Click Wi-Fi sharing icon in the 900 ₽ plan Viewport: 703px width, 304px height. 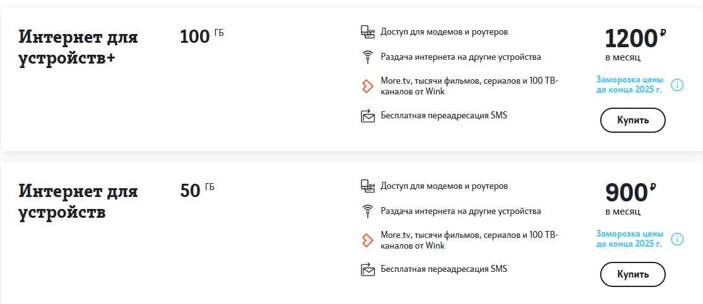367,211
